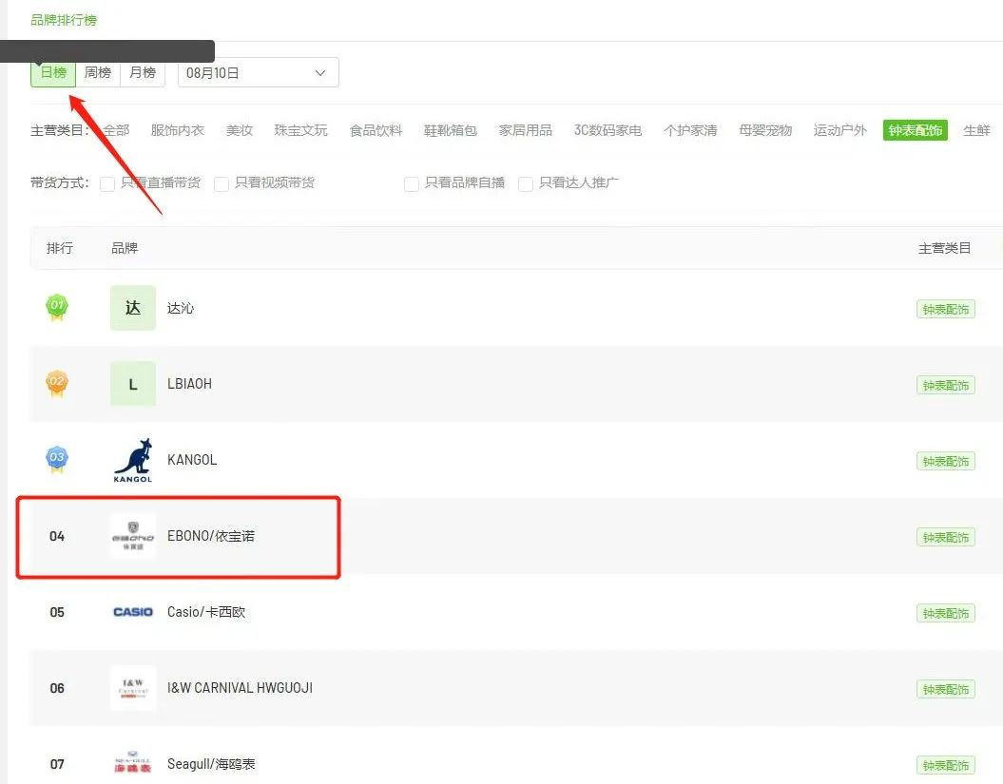Select the 全部 category filter

click(x=116, y=130)
